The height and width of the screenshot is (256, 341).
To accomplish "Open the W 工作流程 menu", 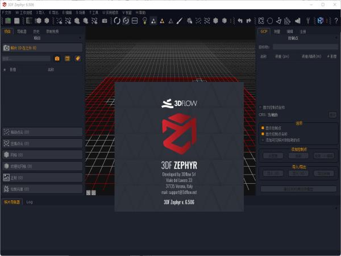I will coord(24,13).
